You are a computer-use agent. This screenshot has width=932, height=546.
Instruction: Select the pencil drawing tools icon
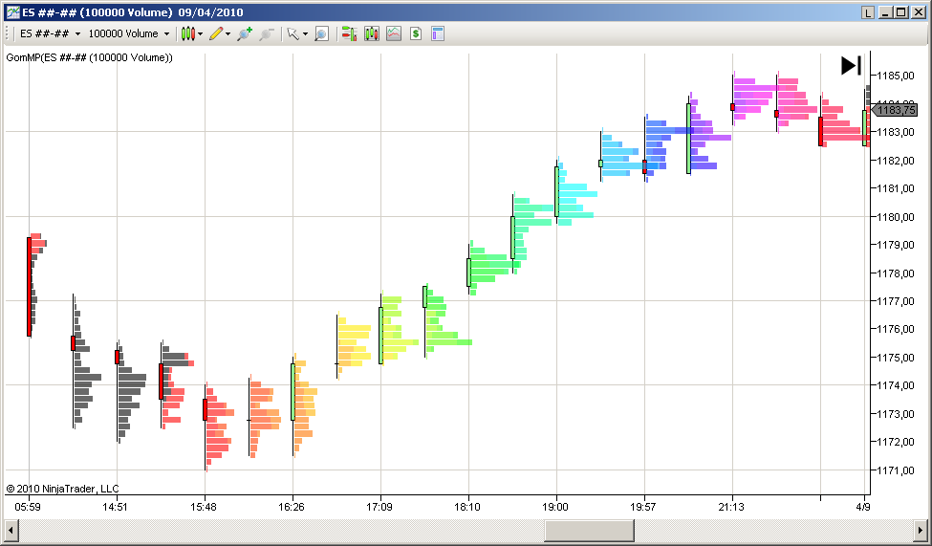click(216, 33)
